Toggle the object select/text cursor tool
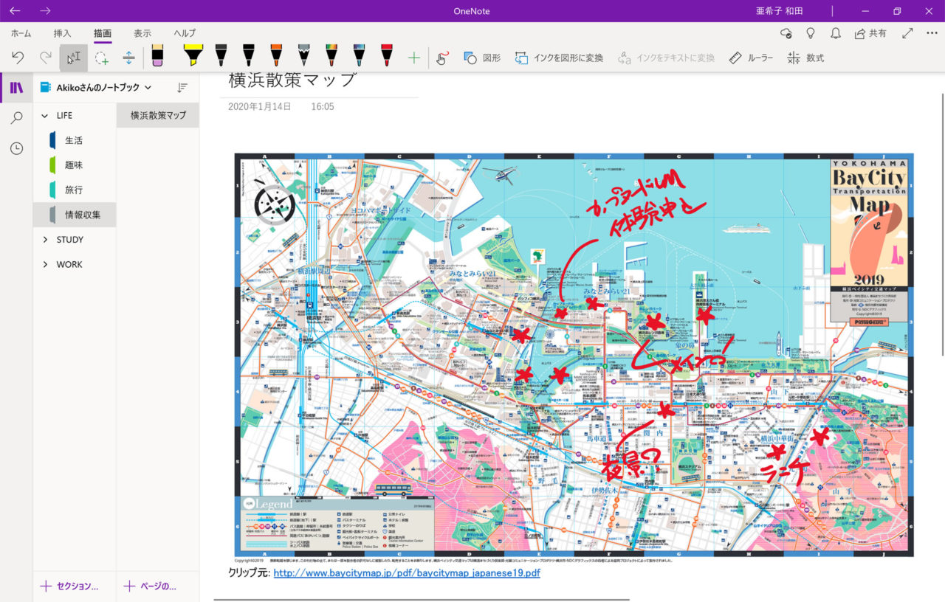The image size is (945, 602). tap(73, 58)
